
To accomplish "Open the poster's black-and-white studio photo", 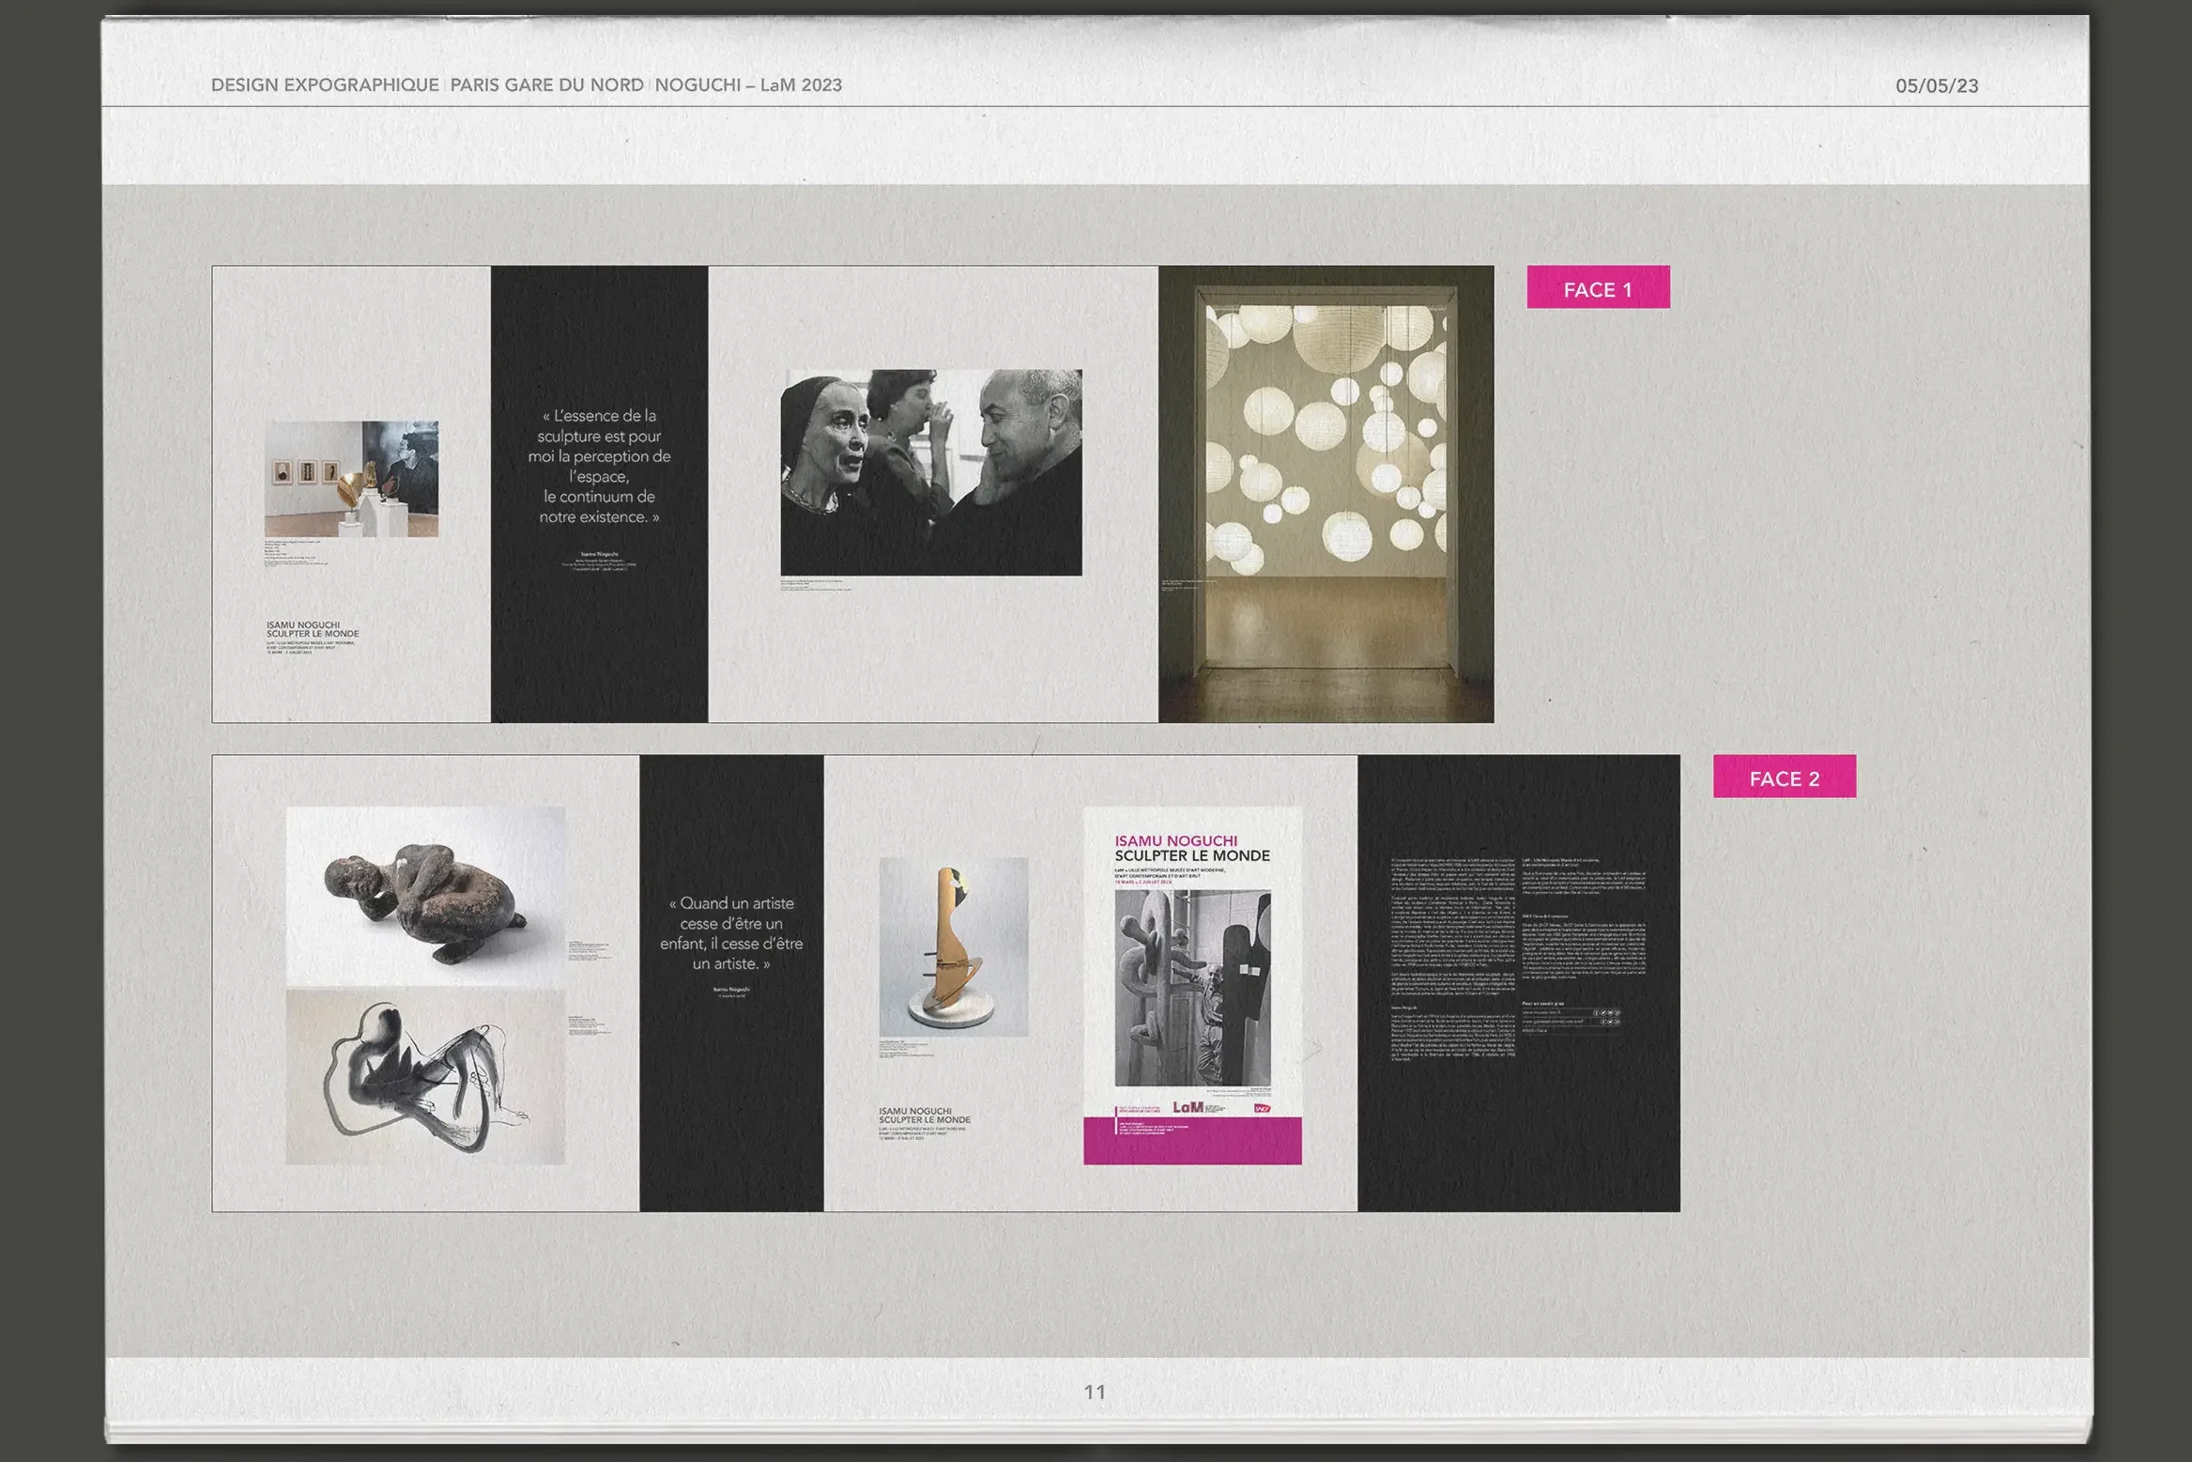I will pos(1192,988).
